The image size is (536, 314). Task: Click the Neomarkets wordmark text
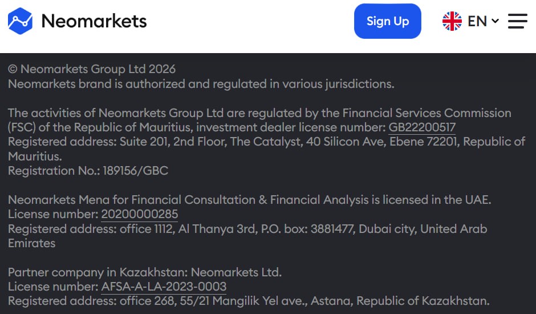click(x=94, y=21)
